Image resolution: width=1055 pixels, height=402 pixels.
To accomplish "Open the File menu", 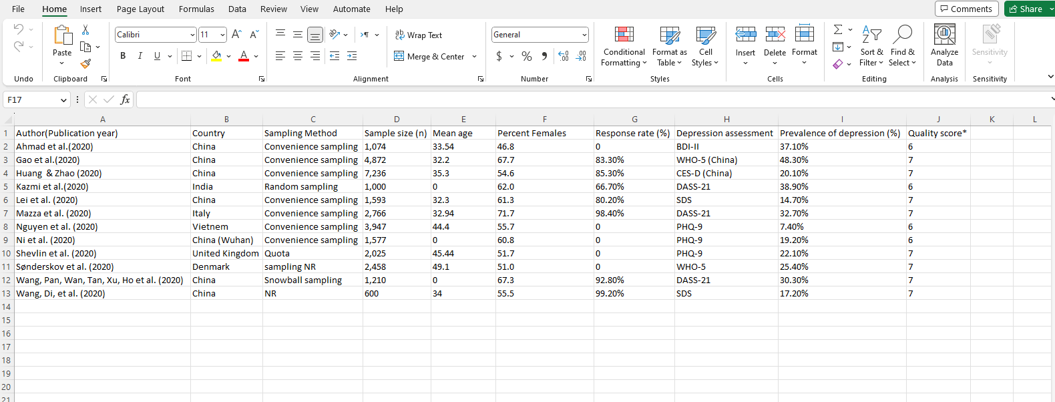I will point(19,9).
